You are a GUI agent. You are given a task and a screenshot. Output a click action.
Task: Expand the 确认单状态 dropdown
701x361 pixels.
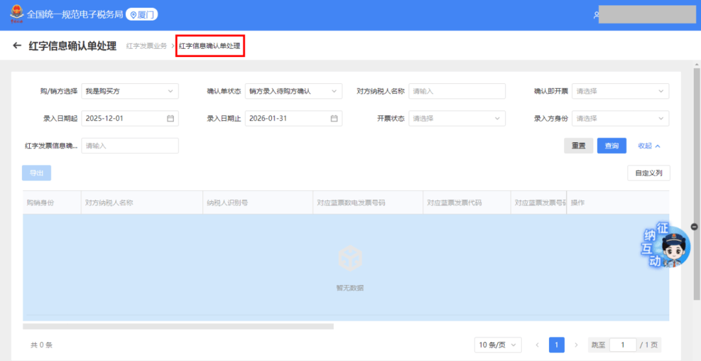(293, 92)
